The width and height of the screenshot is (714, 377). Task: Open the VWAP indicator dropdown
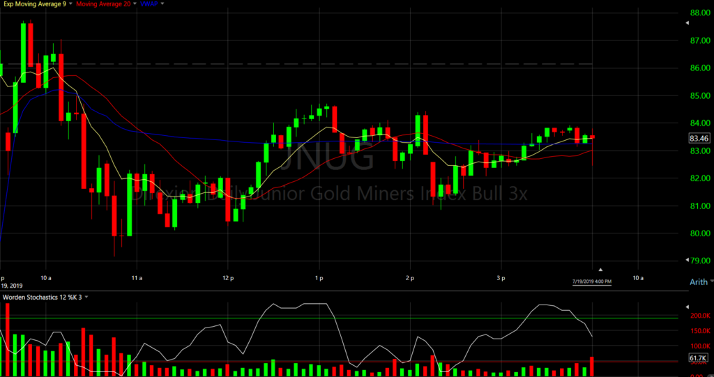162,3
